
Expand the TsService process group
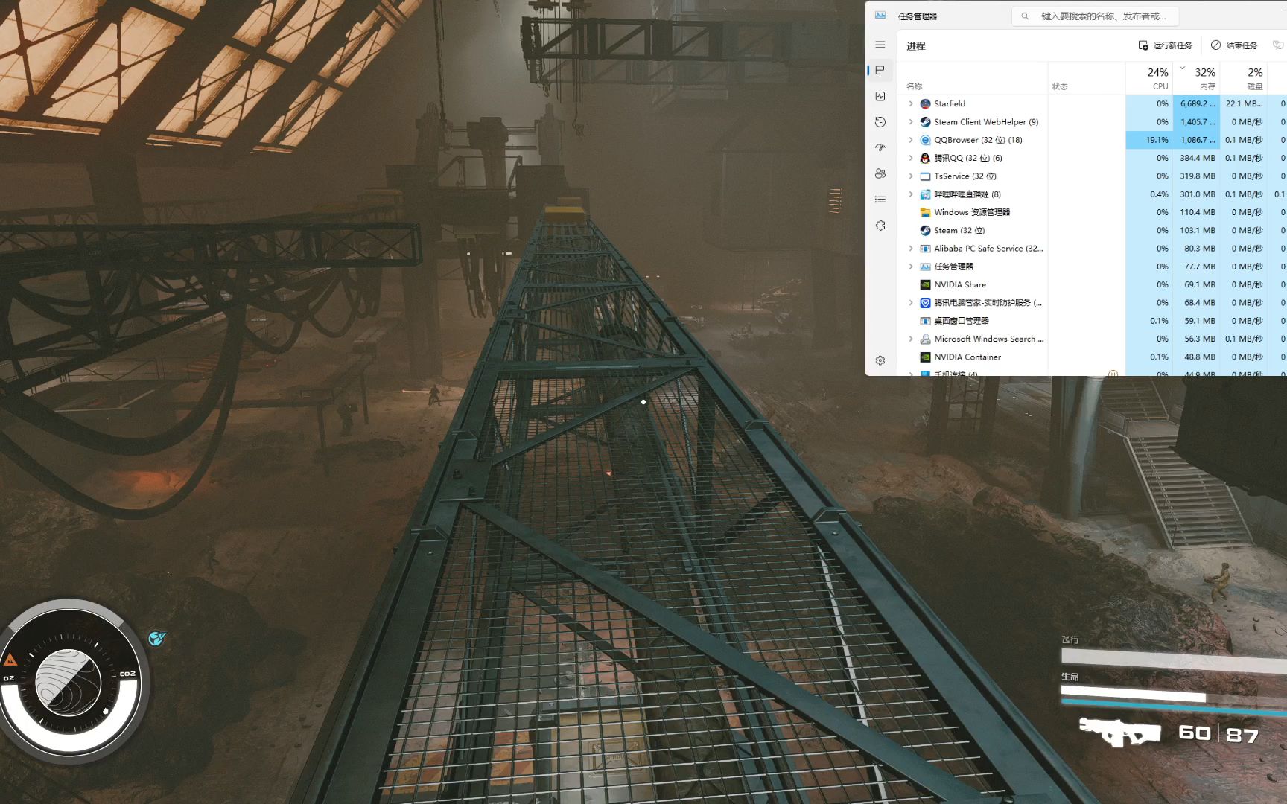910,176
